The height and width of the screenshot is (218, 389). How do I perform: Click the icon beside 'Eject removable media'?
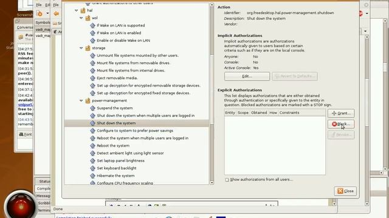(92, 78)
